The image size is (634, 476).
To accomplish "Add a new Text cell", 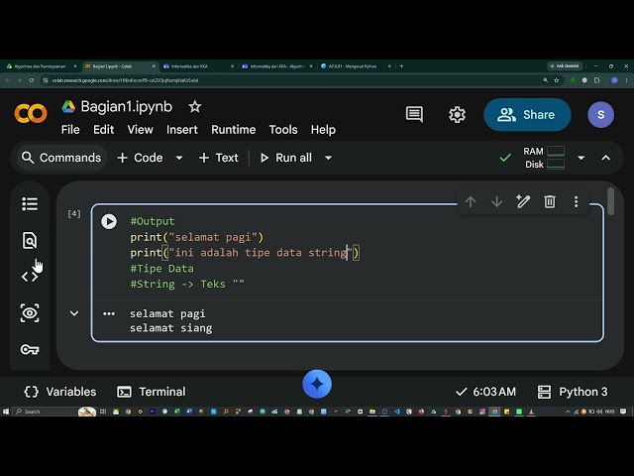I will click(219, 158).
